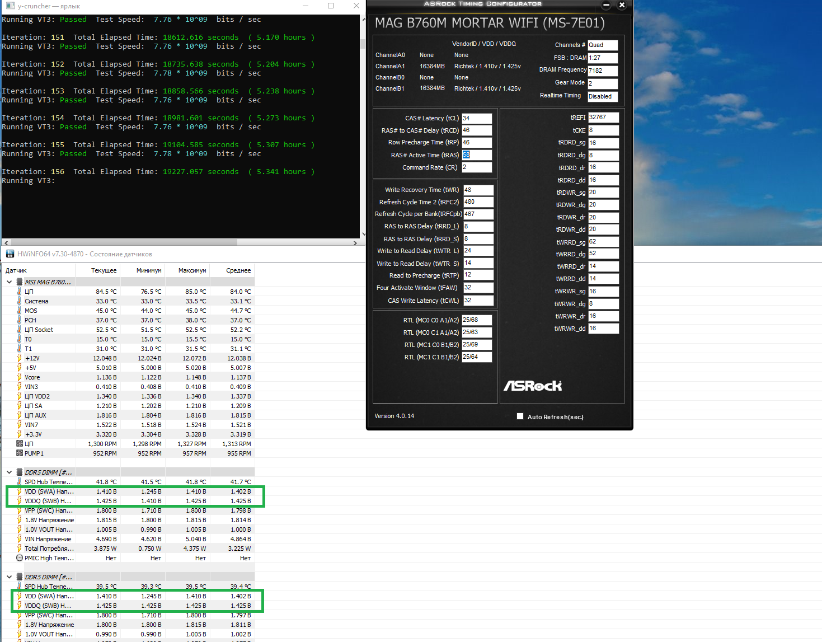
Task: Click the motherboard icon beside MSI MAG B760
Action: [20, 282]
